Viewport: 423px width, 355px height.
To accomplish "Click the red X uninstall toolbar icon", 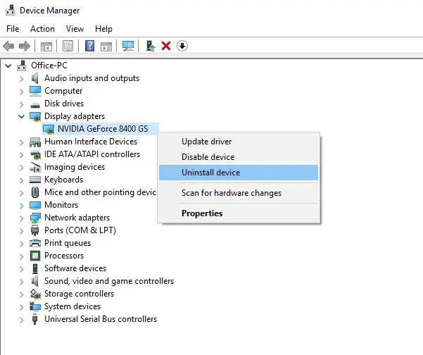I will pos(166,46).
